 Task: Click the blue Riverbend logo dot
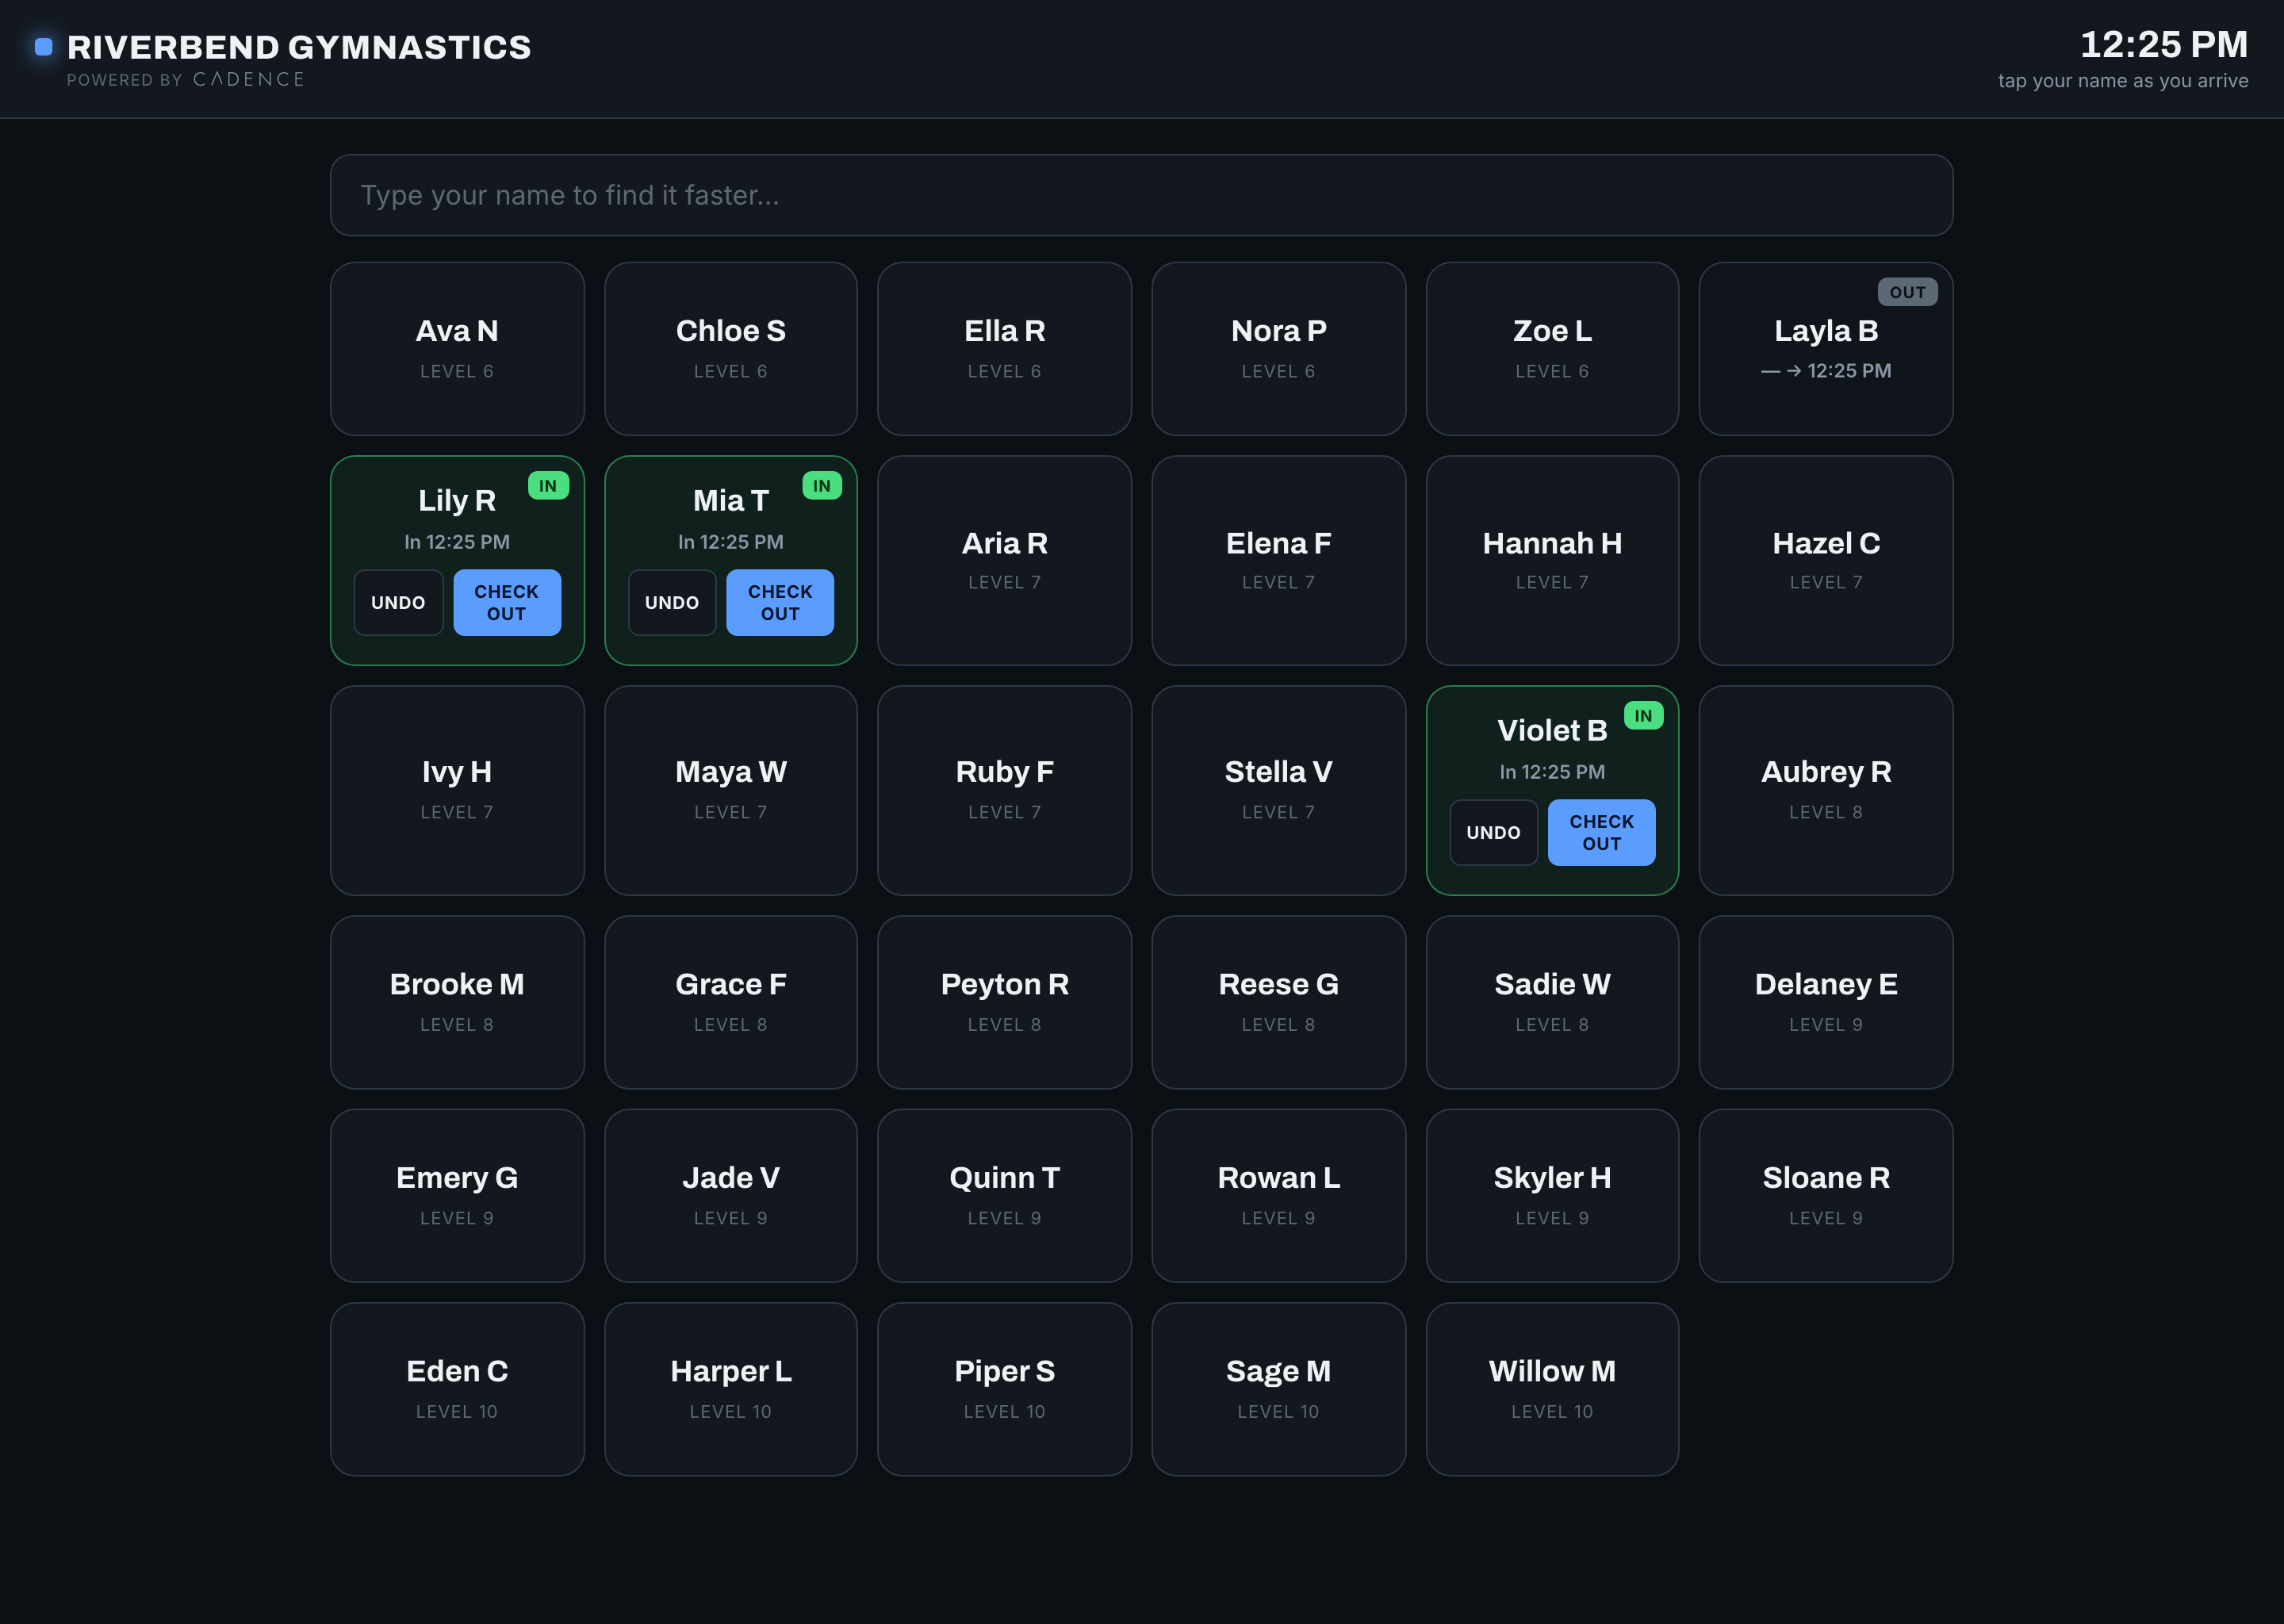click(43, 47)
